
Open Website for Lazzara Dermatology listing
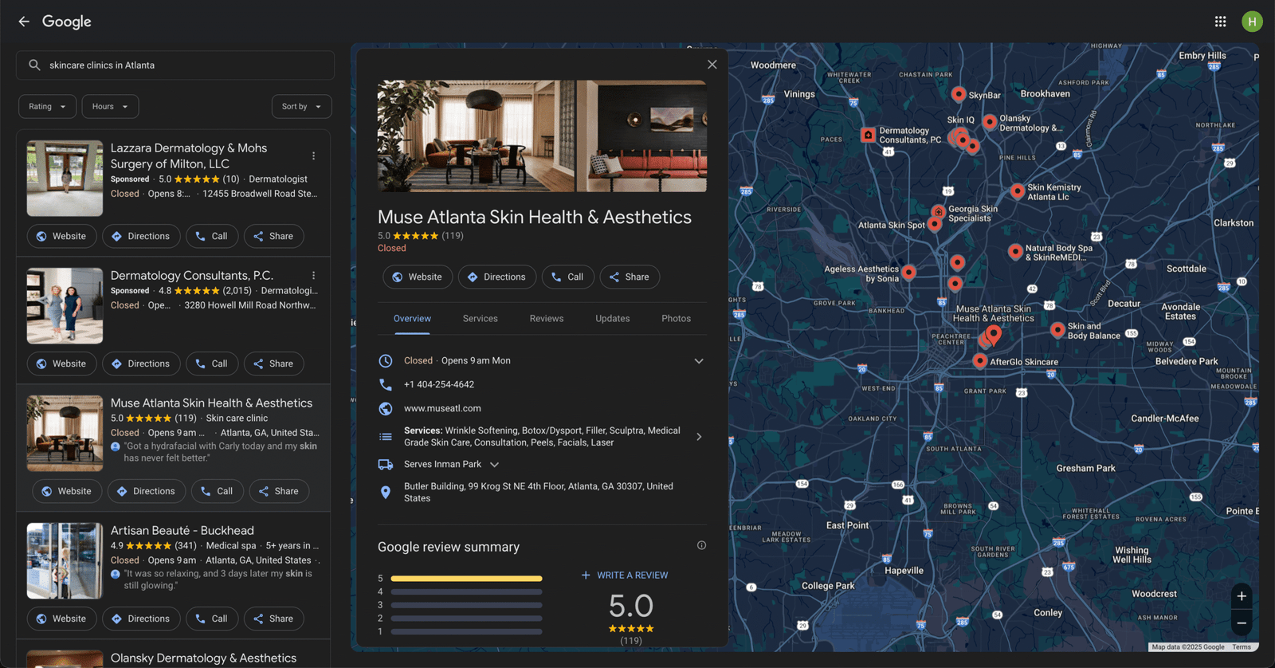(x=61, y=237)
